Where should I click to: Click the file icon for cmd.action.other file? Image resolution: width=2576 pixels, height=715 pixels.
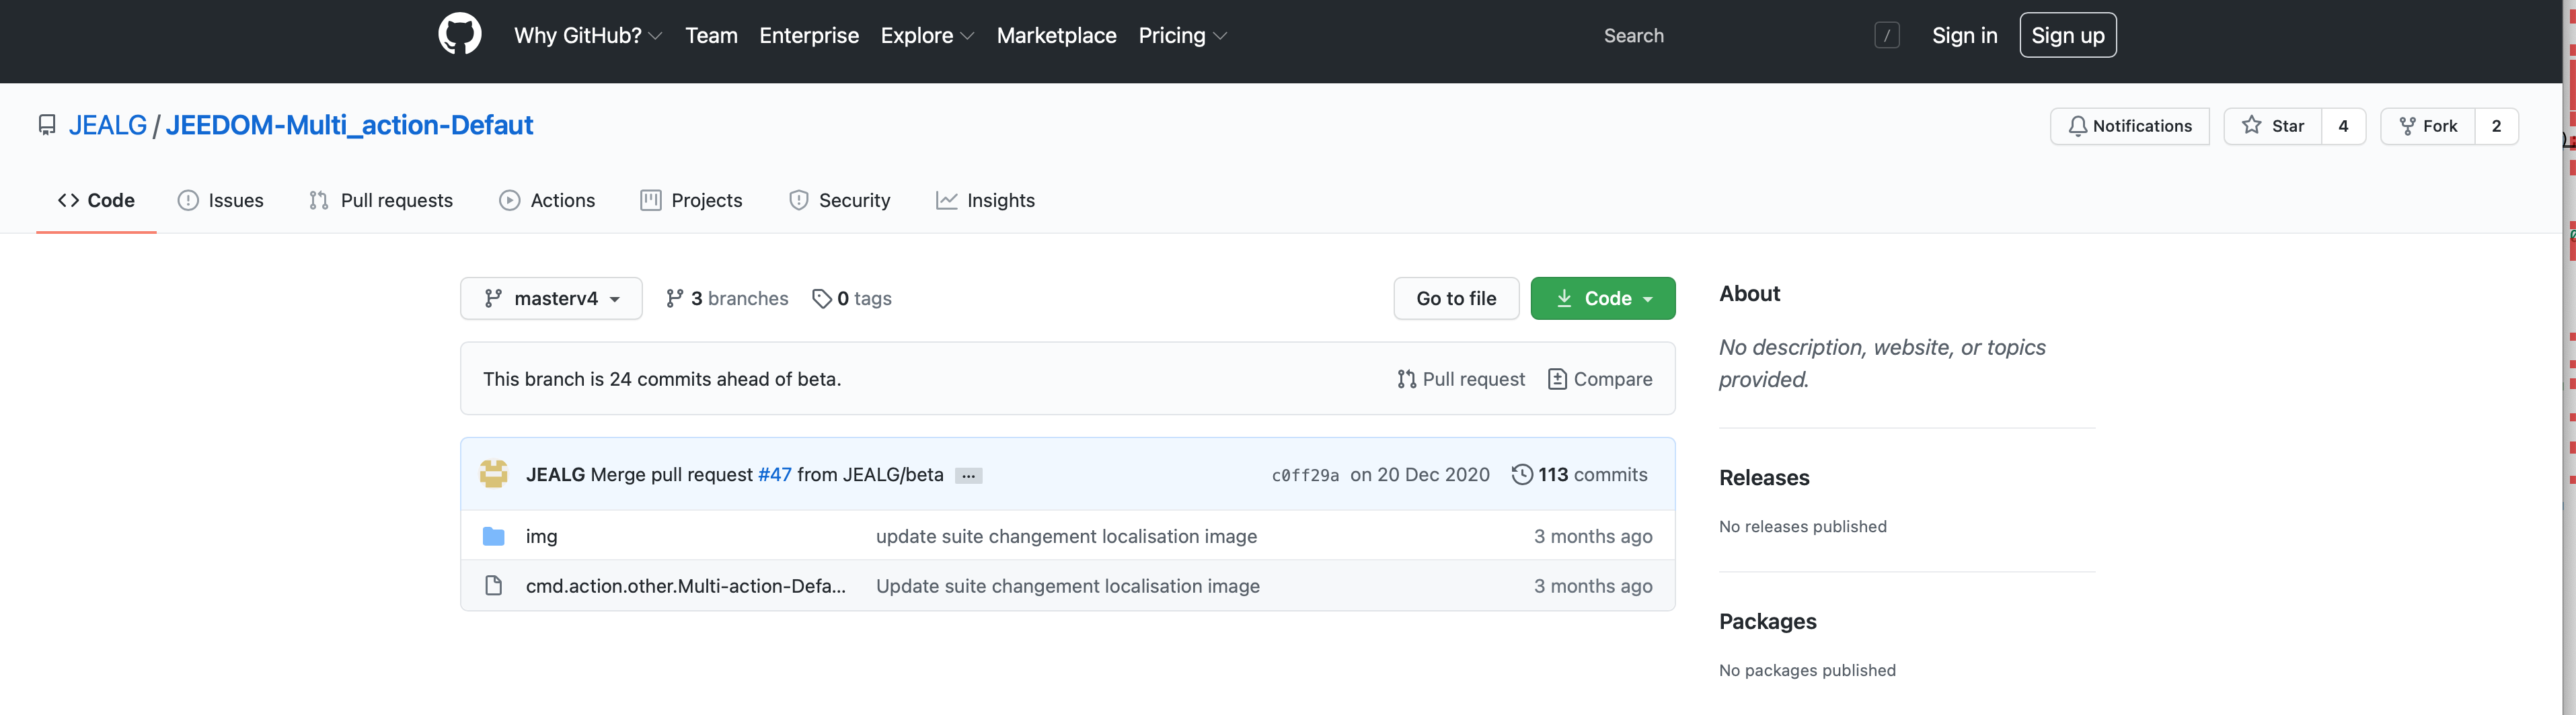pos(493,585)
